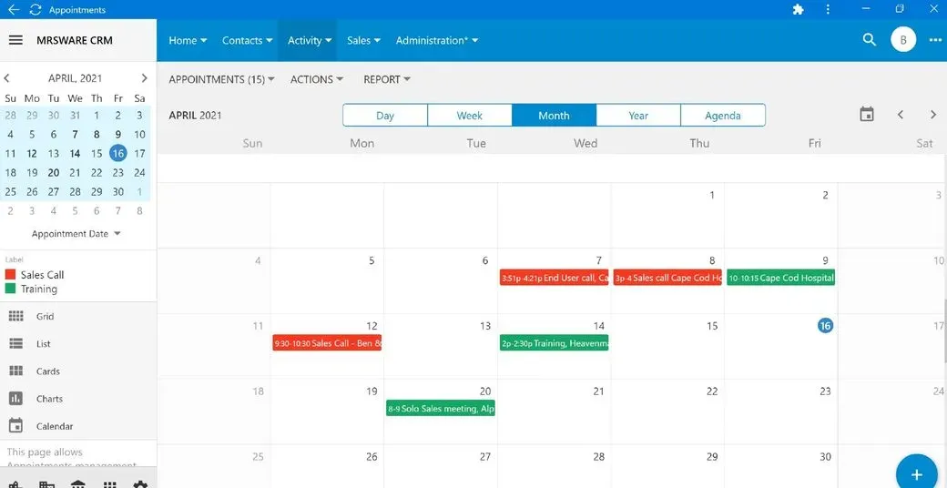Click the refresh icon beside Appointments title

pos(35,10)
